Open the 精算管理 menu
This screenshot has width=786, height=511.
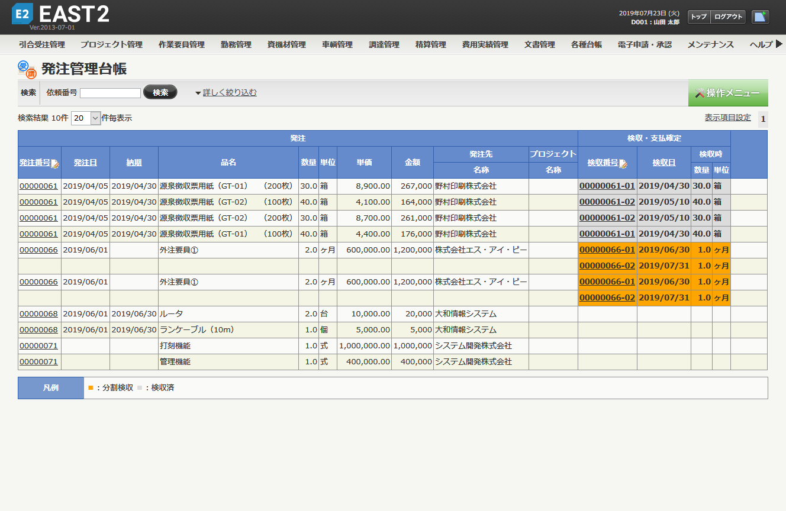(x=431, y=44)
